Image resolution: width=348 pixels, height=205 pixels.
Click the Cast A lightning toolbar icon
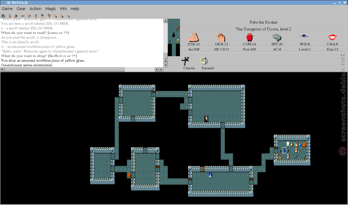click(x=56, y=16)
